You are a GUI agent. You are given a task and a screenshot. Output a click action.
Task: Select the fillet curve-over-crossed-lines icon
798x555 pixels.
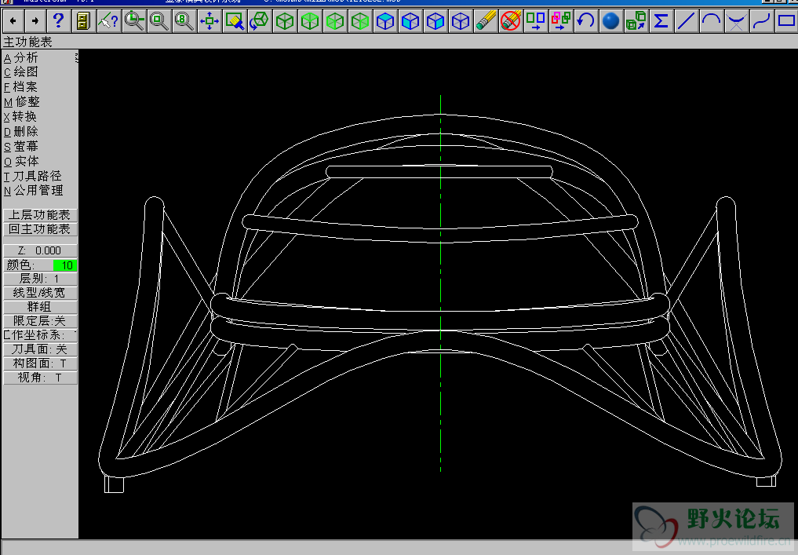click(736, 21)
